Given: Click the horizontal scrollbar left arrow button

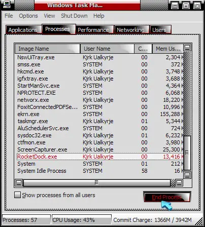Looking at the screenshot, I should tap(19, 182).
